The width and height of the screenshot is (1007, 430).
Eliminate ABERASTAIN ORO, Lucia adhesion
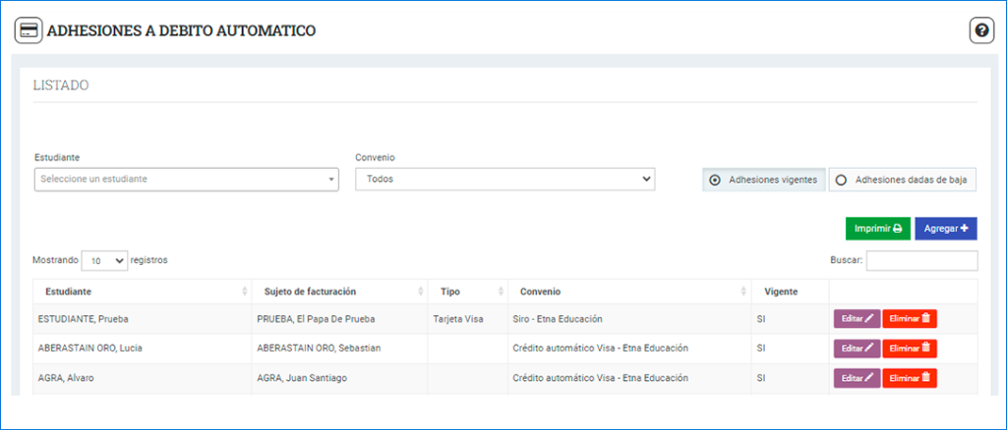909,349
